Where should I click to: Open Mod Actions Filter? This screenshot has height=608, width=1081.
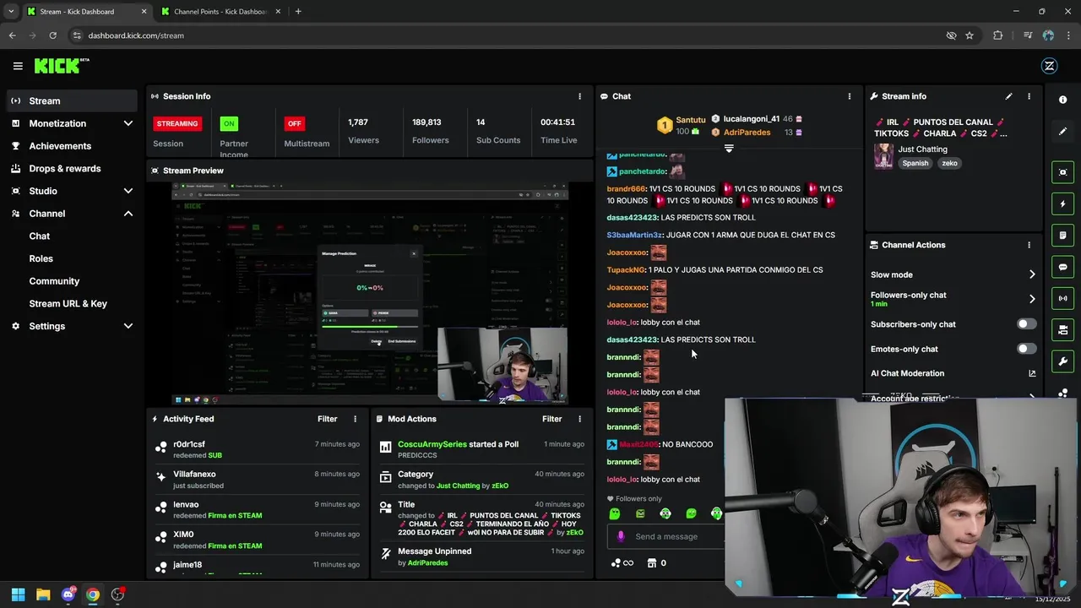551,419
